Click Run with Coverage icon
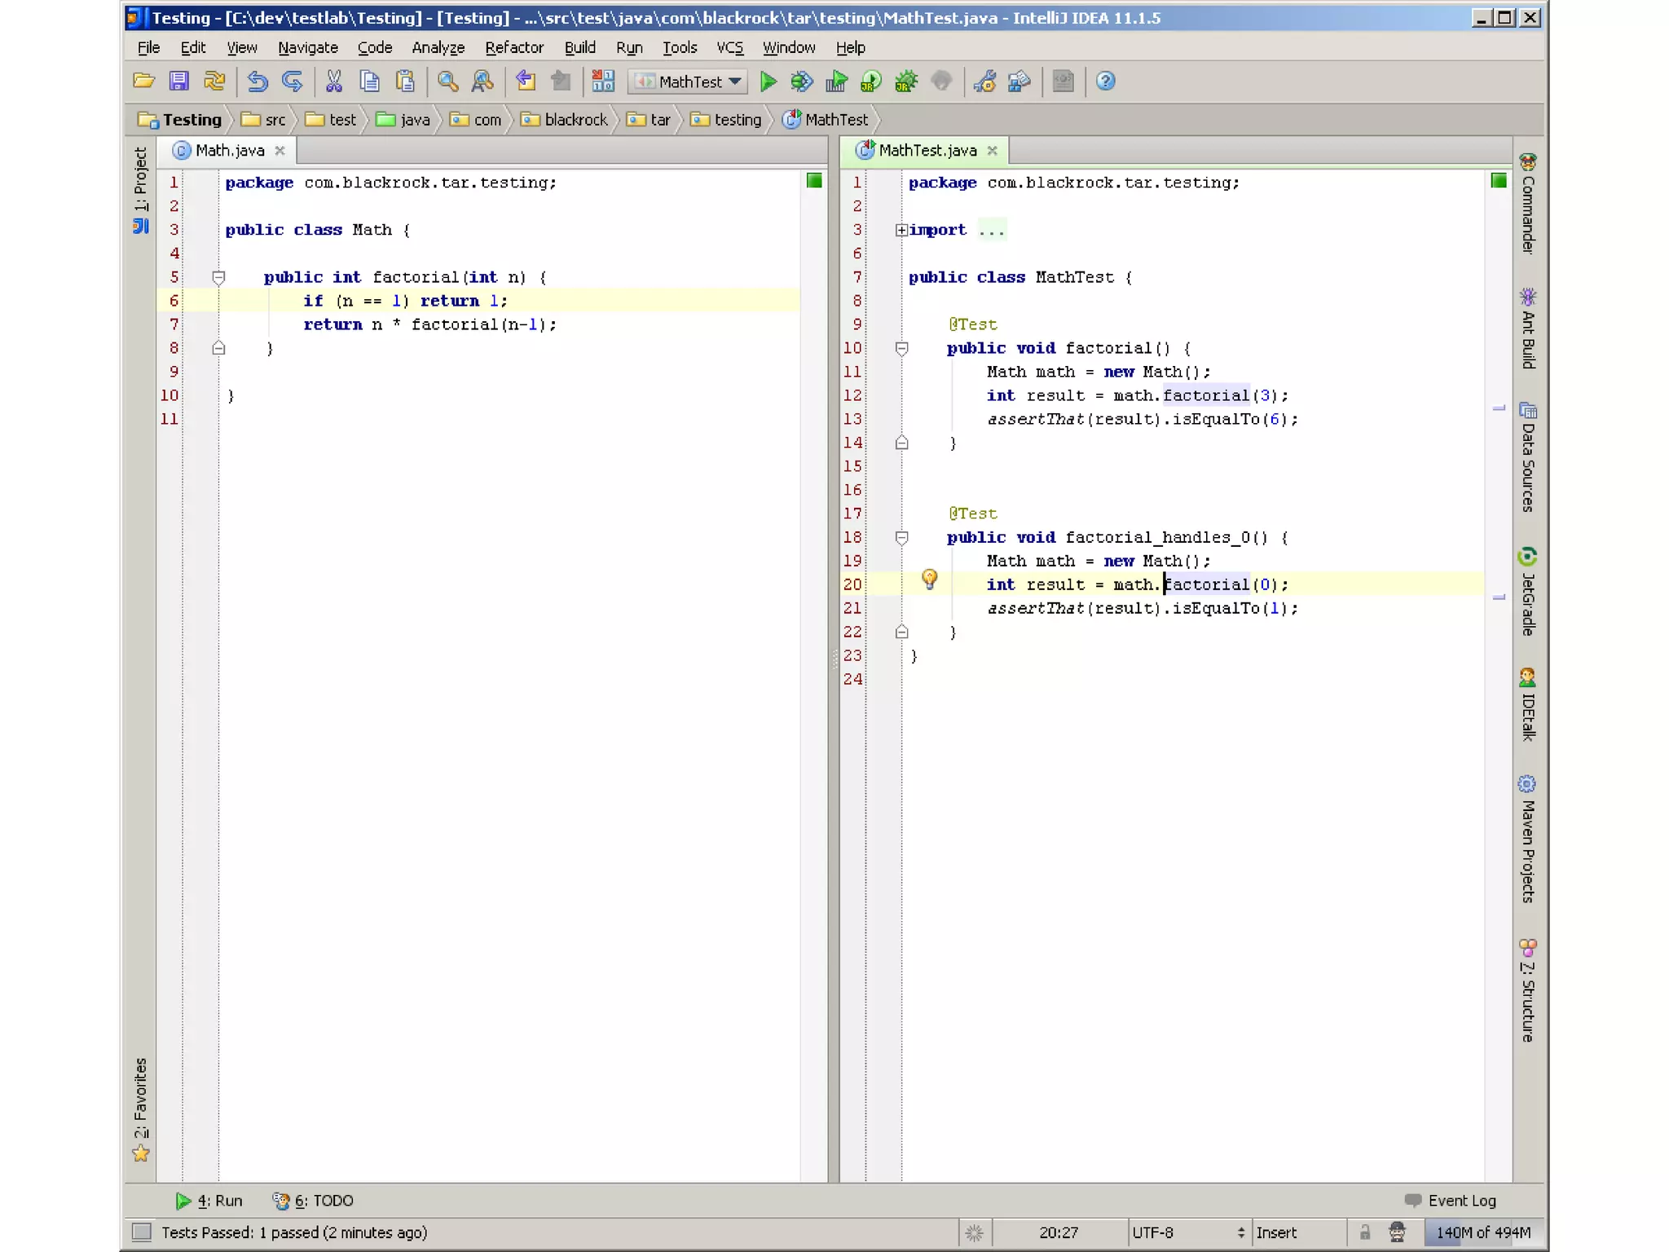1669x1252 pixels. 836,82
